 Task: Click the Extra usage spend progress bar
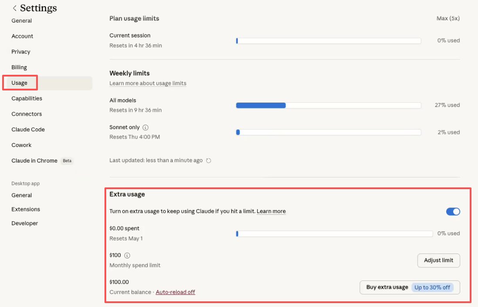pos(334,234)
